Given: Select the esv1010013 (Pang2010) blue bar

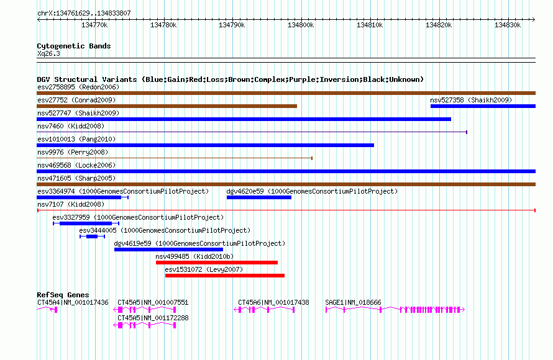Looking at the screenshot, I should (205, 145).
